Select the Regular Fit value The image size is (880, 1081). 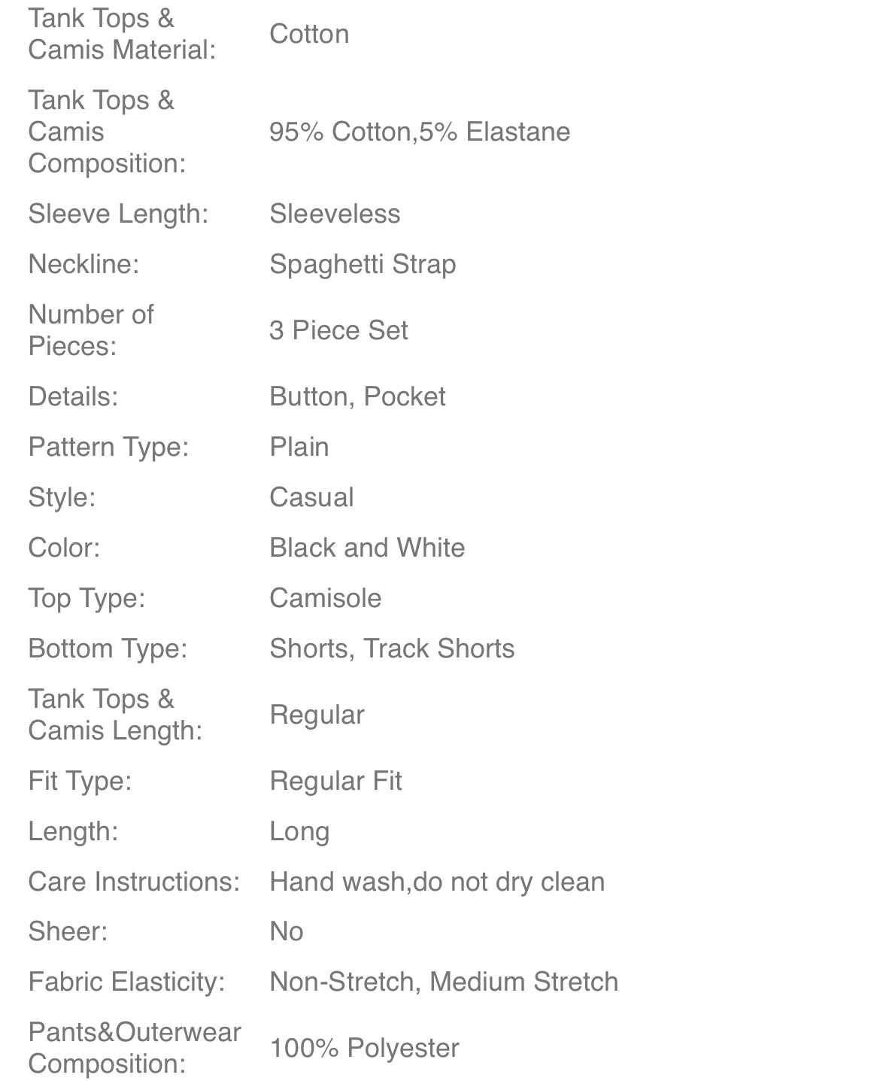pos(335,781)
